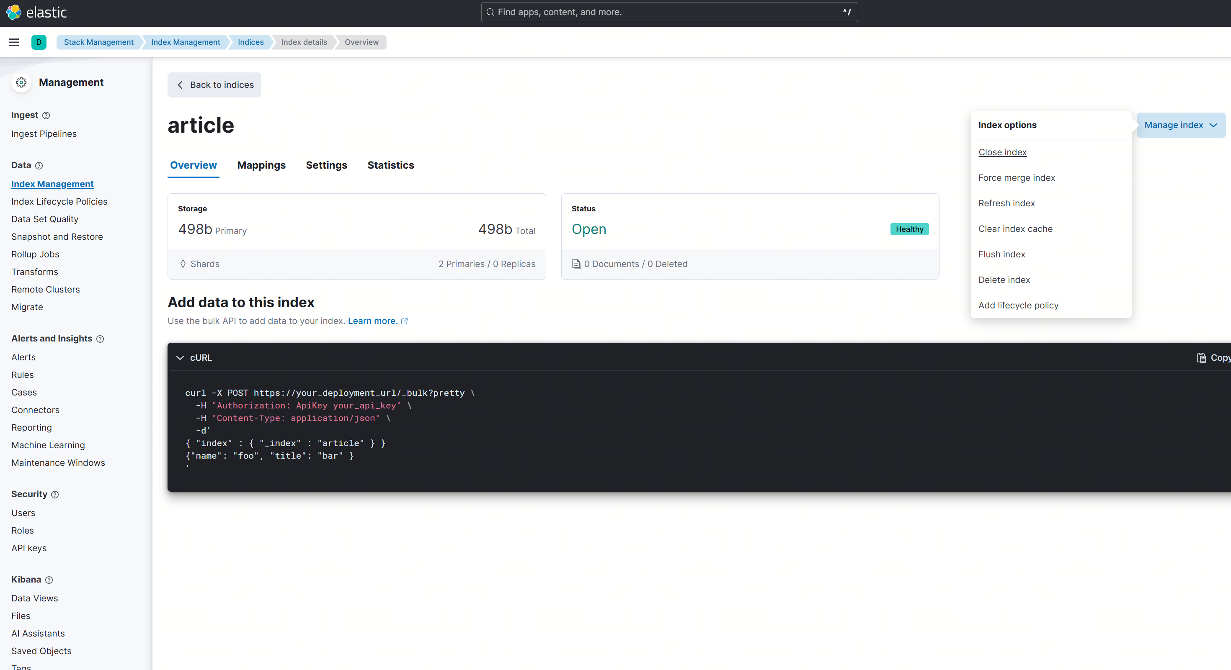This screenshot has width=1231, height=670.
Task: Select Clear index cache option
Action: 1015,229
